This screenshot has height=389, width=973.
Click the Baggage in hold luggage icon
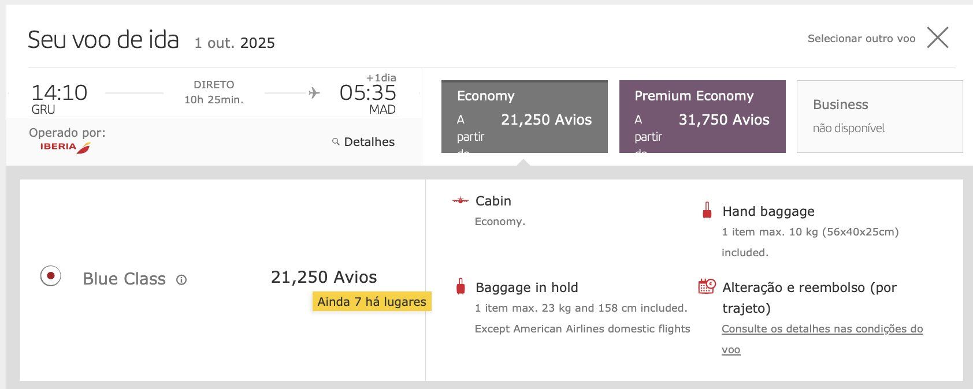point(460,287)
